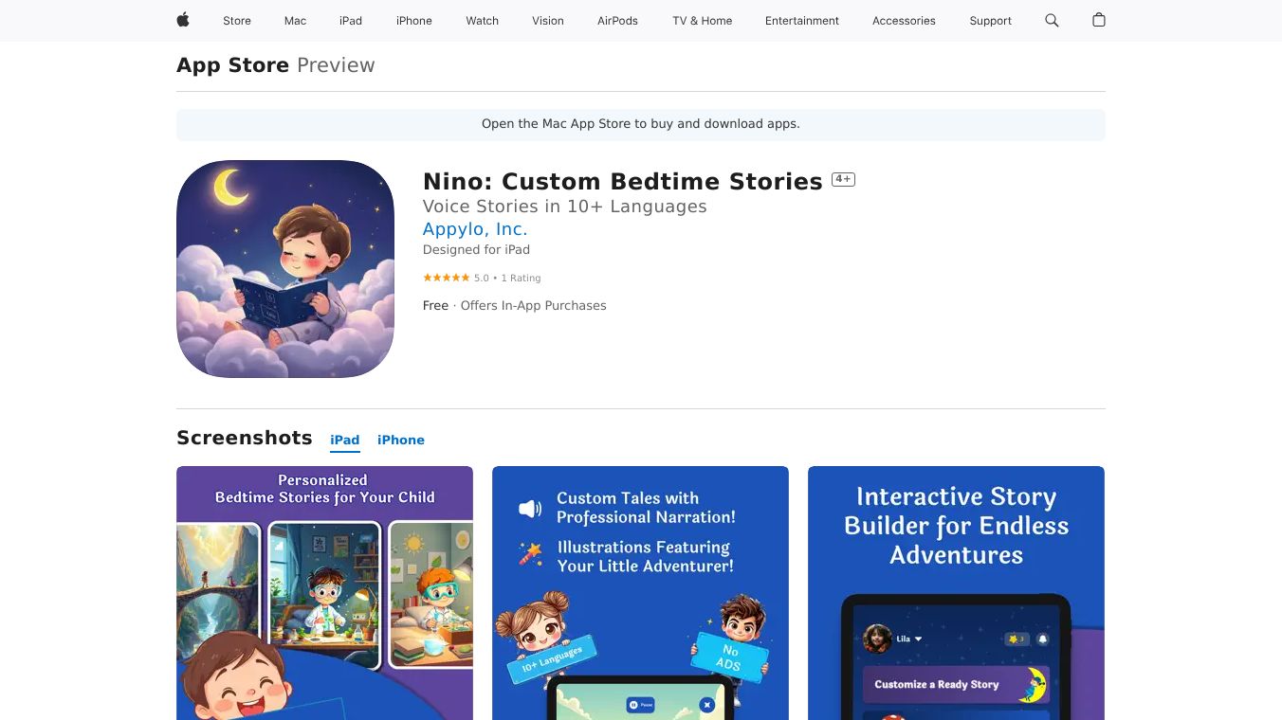The width and height of the screenshot is (1282, 720).
Task: Click the Nino app icon image
Action: [285, 269]
